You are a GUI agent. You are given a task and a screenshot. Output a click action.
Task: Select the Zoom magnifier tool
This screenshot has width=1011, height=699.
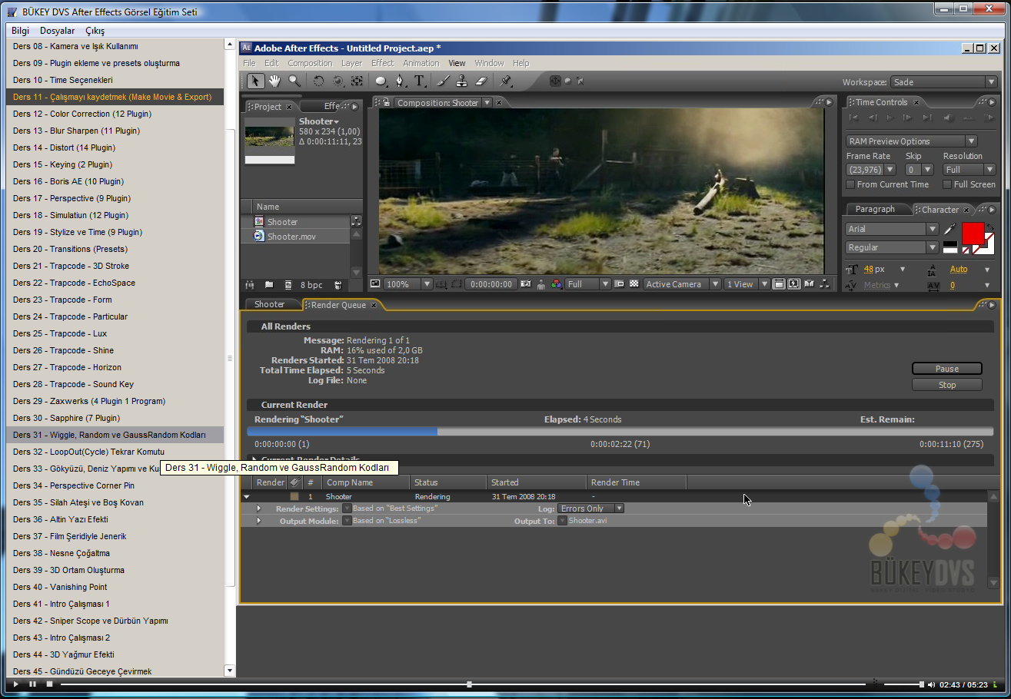294,81
